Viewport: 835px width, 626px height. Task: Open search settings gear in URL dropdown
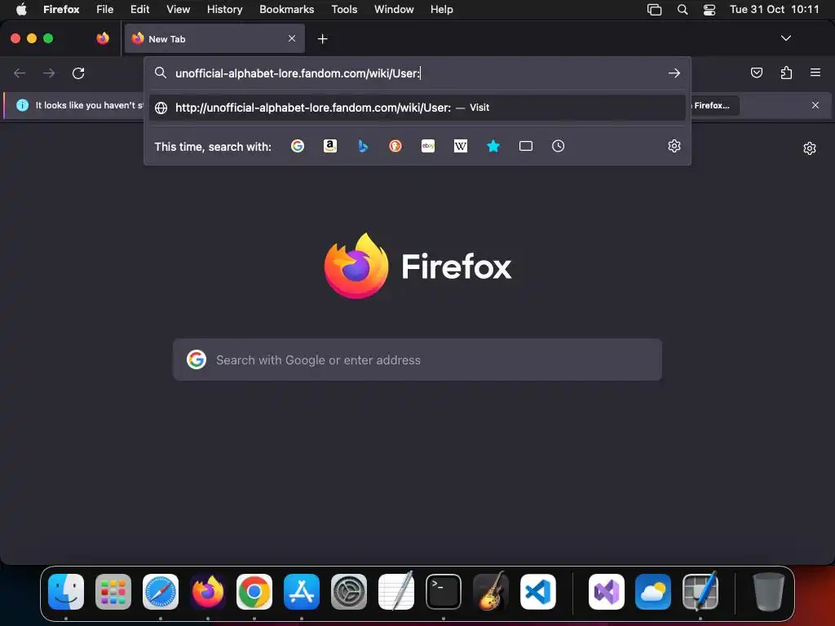(674, 146)
